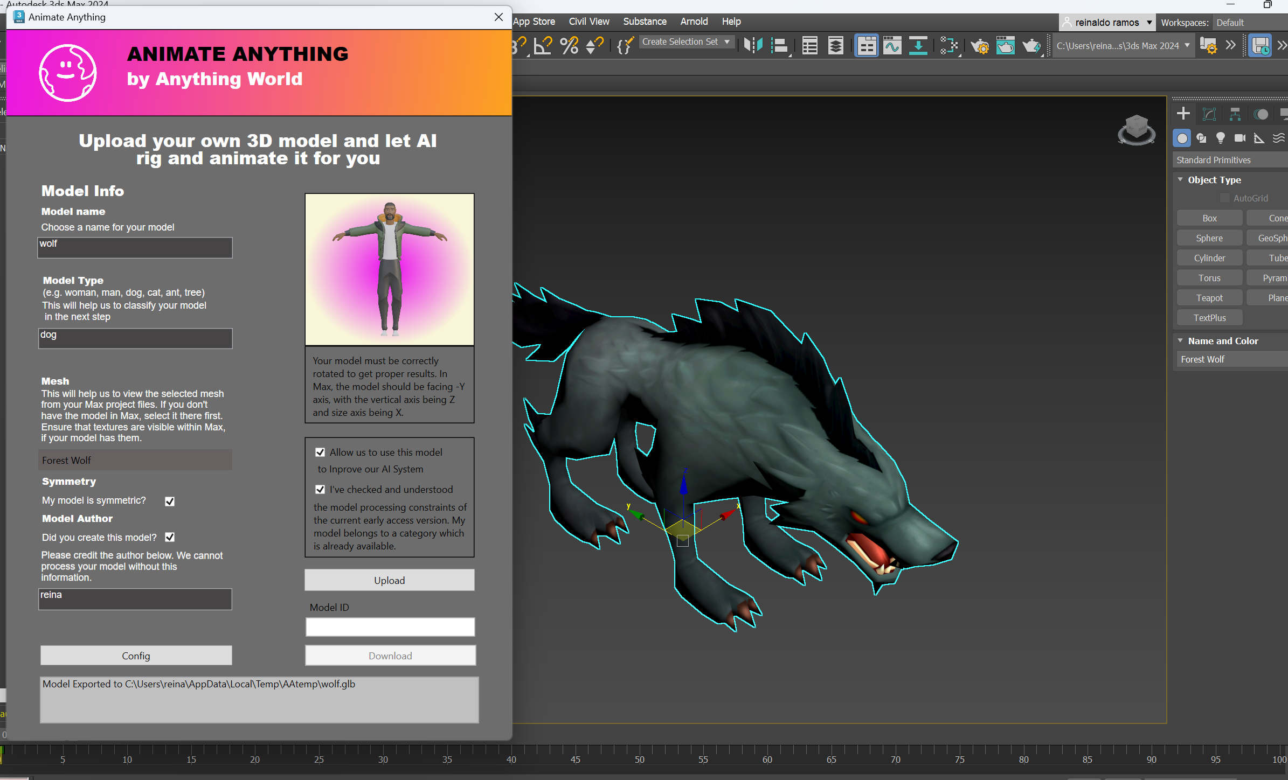Open the project path dropdown

click(x=1187, y=46)
